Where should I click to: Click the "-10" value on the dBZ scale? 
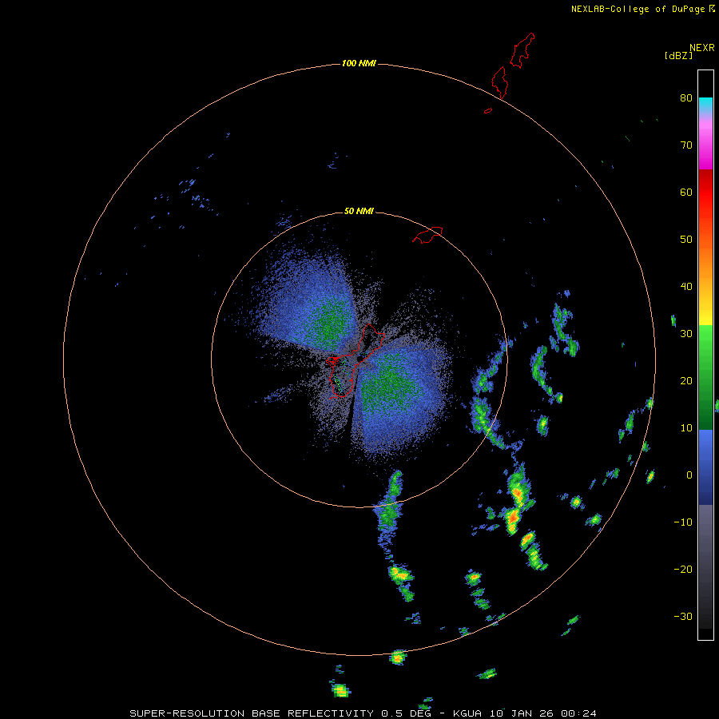coord(683,522)
